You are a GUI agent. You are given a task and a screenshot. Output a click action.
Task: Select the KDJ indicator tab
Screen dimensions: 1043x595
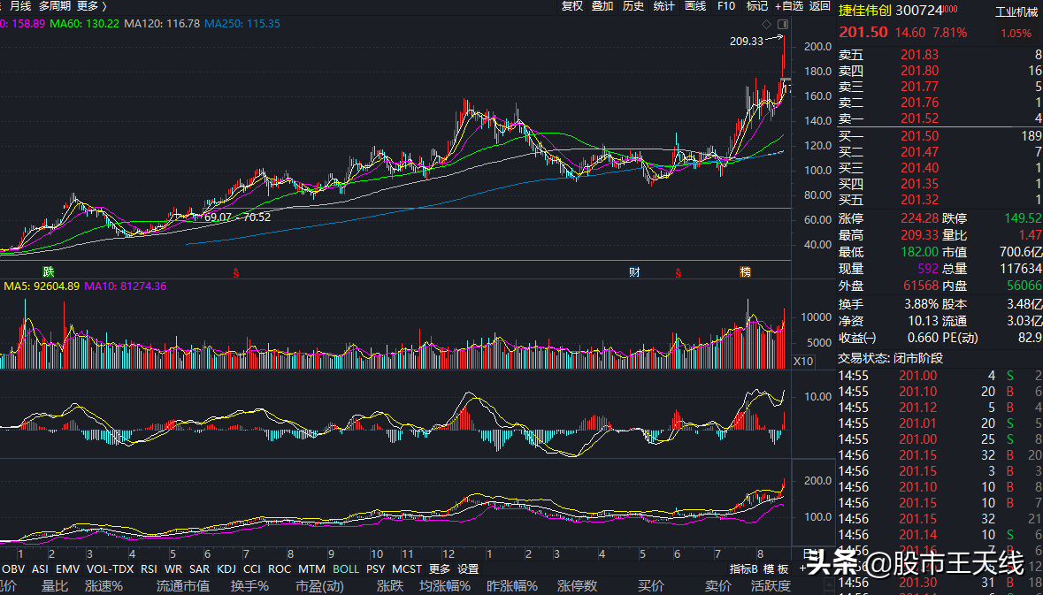point(226,568)
